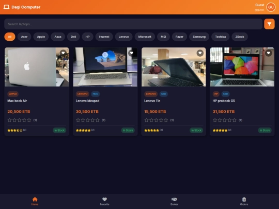Filter laptops by Samsung brand
279x209 pixels.
pyautogui.click(x=199, y=37)
